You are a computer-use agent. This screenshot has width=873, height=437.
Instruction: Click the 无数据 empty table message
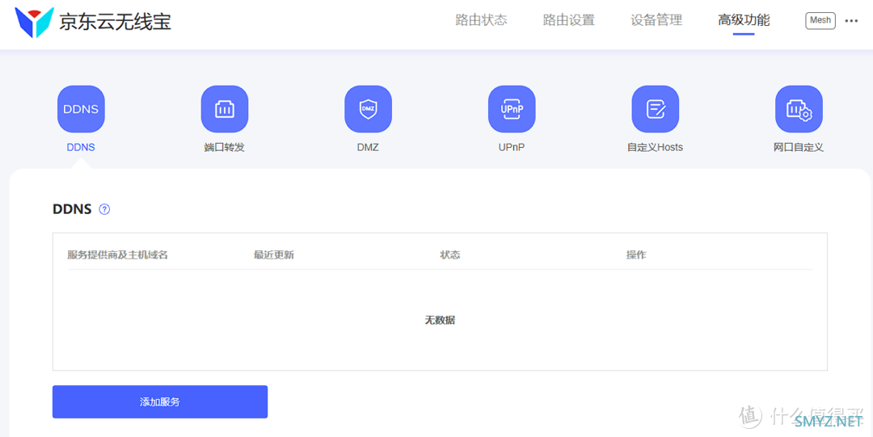[440, 320]
